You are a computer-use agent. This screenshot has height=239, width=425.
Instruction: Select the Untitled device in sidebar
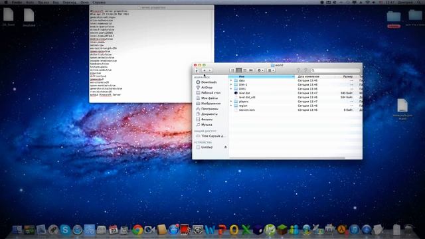point(207,147)
